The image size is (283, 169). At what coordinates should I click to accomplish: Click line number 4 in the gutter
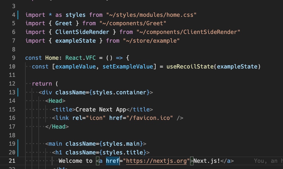point(14,15)
